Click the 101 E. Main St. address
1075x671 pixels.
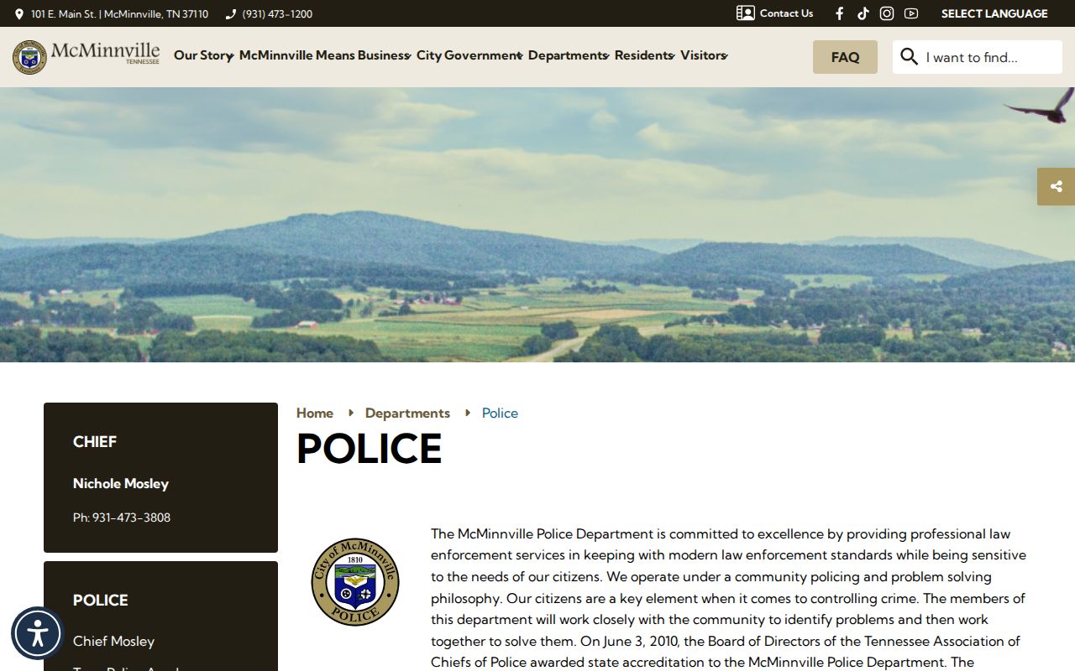click(119, 14)
